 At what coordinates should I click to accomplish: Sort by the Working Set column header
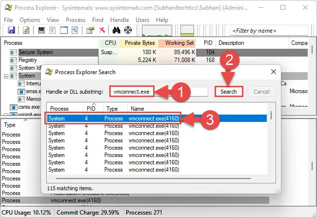click(x=177, y=43)
